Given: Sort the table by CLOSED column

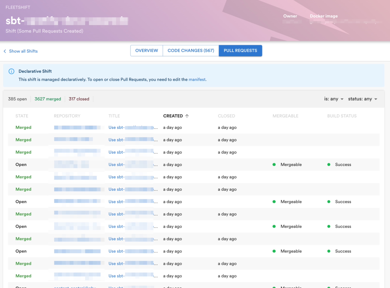Looking at the screenshot, I should point(226,116).
